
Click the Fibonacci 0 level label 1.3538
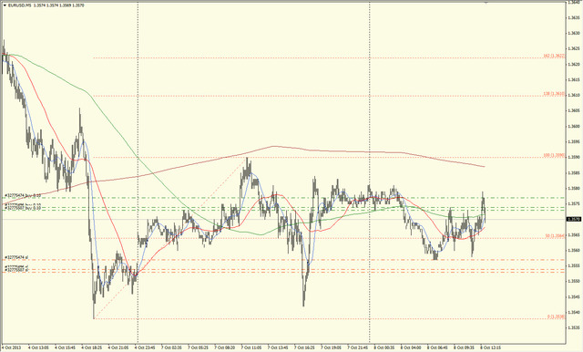[557, 316]
